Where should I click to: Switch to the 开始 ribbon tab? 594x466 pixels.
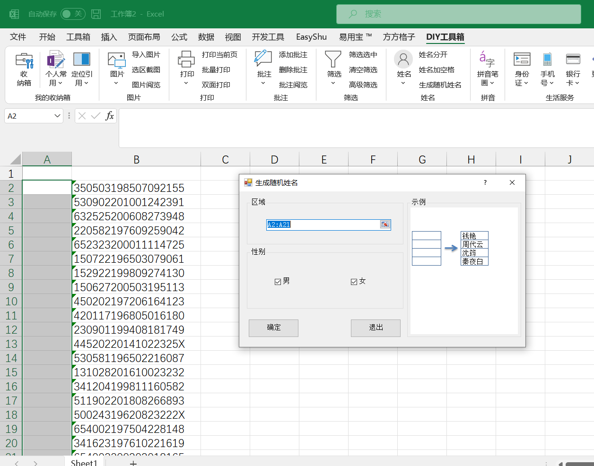pos(47,37)
